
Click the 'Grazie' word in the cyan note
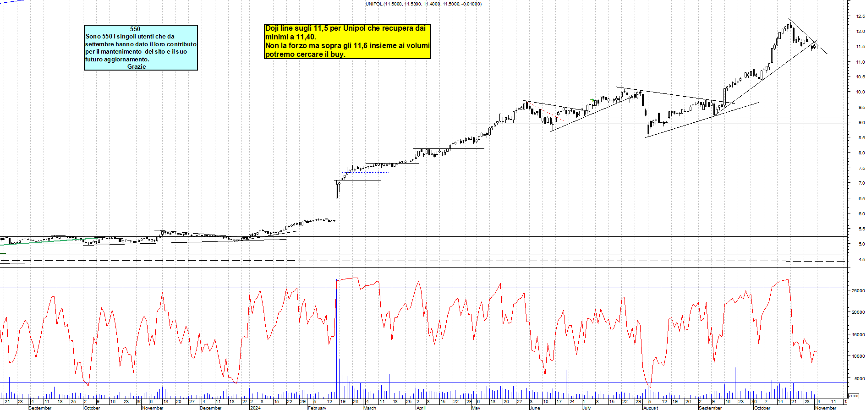pyautogui.click(x=137, y=66)
